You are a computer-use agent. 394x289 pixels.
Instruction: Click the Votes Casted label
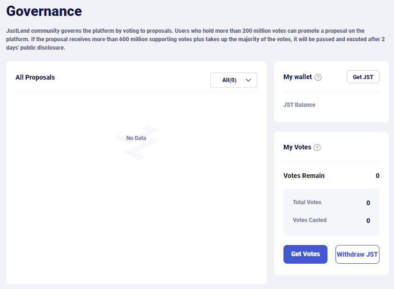click(x=310, y=220)
